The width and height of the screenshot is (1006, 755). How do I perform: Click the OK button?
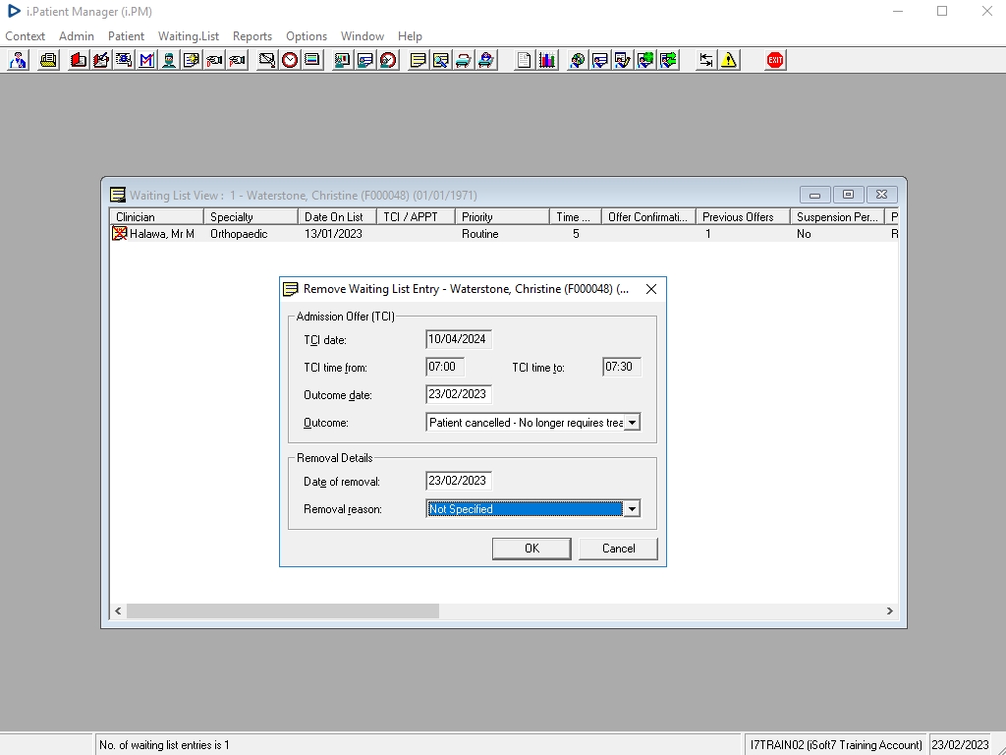pyautogui.click(x=531, y=549)
